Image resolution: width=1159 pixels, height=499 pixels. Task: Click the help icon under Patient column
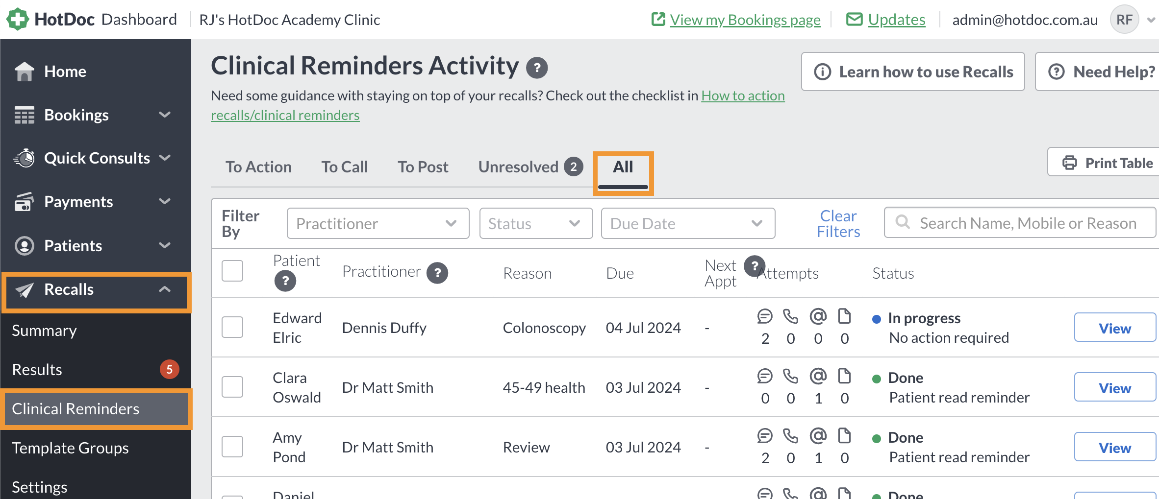(x=285, y=281)
